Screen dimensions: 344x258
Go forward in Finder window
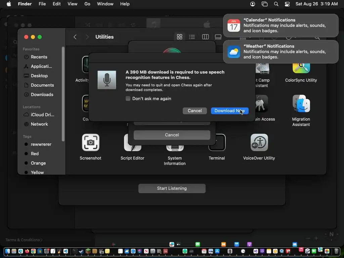[87, 37]
